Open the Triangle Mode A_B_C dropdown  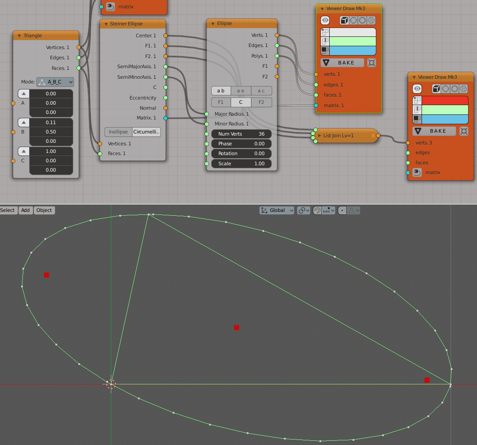(55, 82)
